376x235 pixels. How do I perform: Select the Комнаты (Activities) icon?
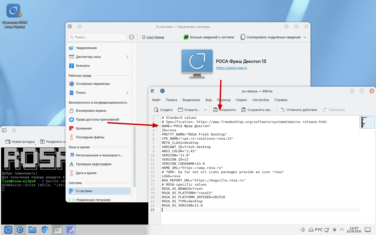(x=71, y=66)
